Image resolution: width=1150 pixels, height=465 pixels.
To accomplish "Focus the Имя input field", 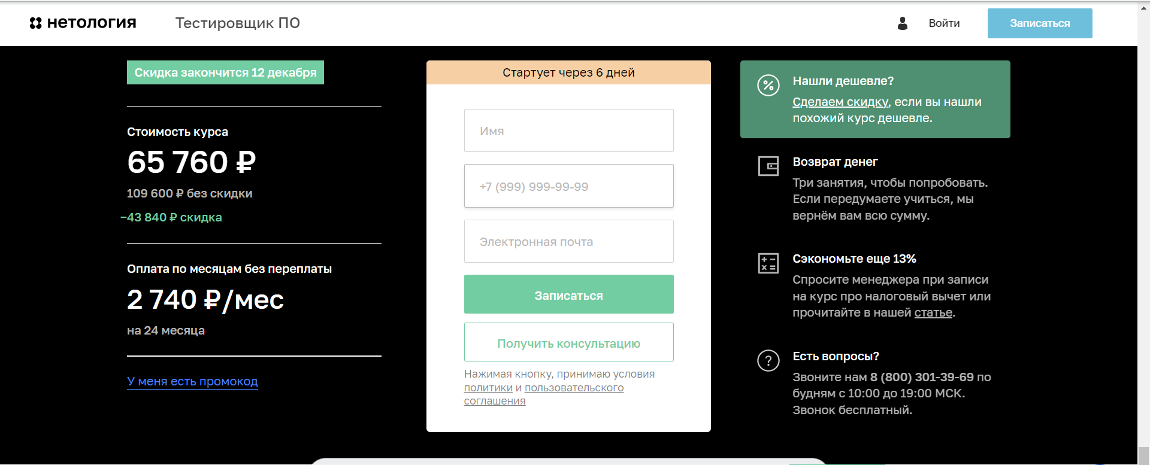I will point(569,130).
